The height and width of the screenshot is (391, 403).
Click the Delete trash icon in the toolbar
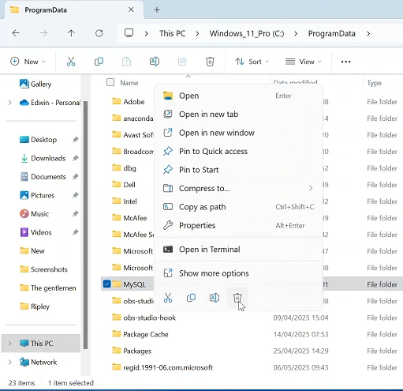(210, 62)
